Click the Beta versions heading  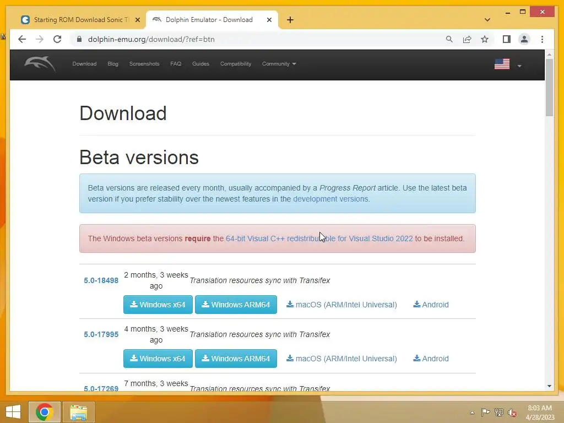[x=139, y=158]
